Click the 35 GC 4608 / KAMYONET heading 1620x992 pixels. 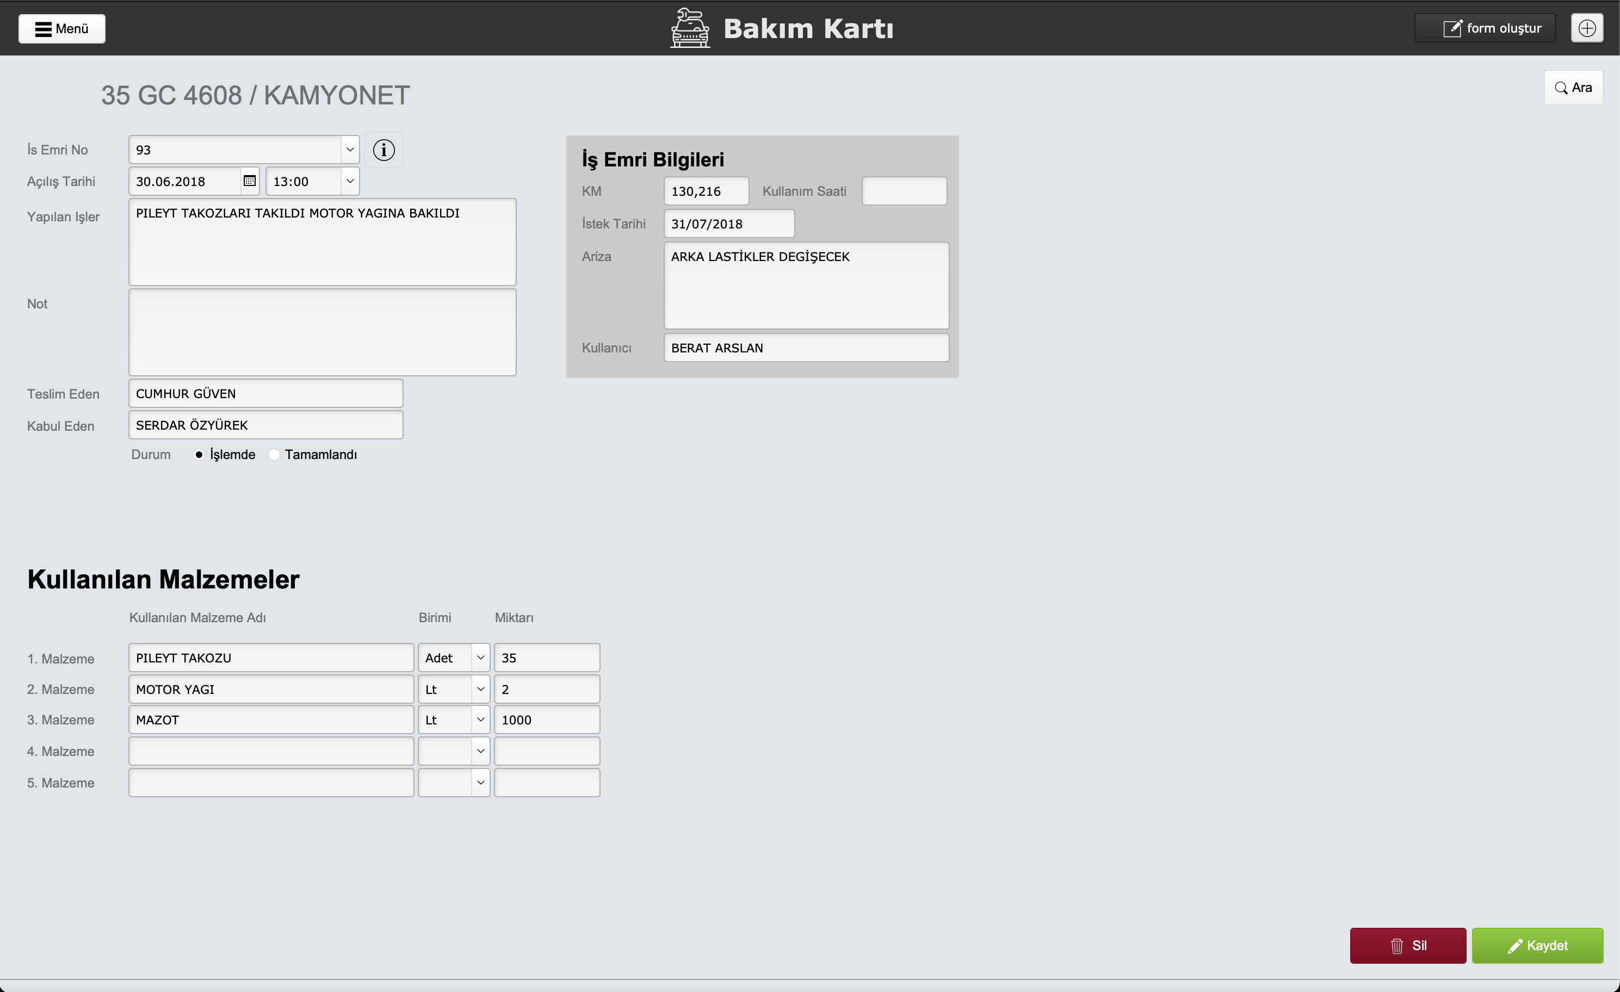[x=255, y=95]
